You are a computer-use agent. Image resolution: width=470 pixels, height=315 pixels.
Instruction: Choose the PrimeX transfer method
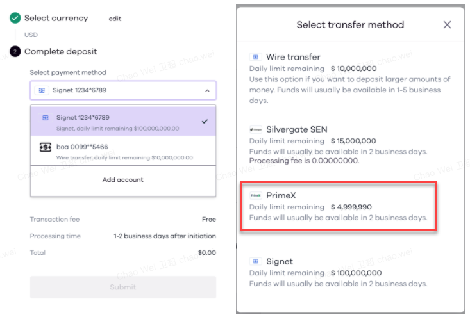339,206
